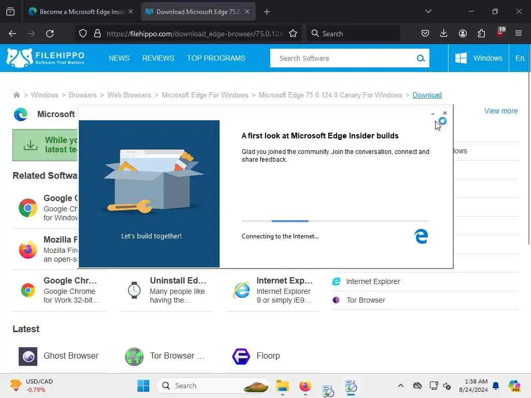Viewport: 531px width, 398px height.
Task: Click the notification bell in system tray
Action: pos(496,386)
